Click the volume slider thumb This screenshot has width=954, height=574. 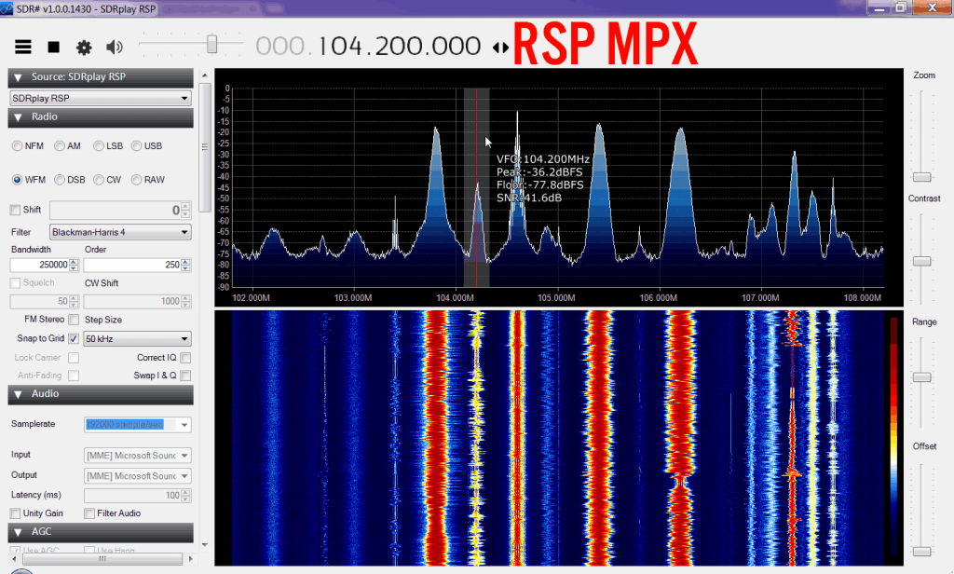coord(212,44)
